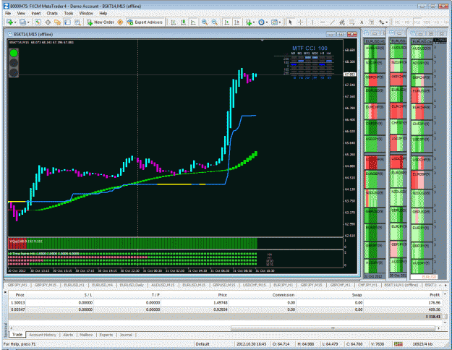Screen dimensions: 452x350
Task: Toggle the Terminal panel icon
Action: coord(67,22)
